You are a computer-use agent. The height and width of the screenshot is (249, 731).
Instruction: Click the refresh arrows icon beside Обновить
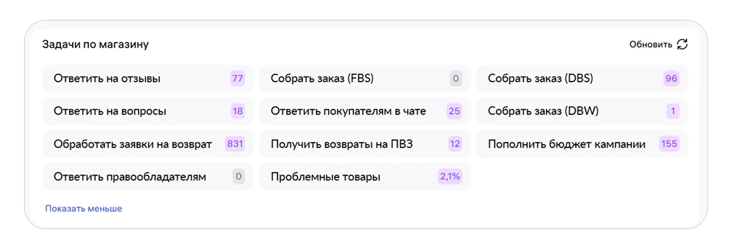pyautogui.click(x=682, y=45)
